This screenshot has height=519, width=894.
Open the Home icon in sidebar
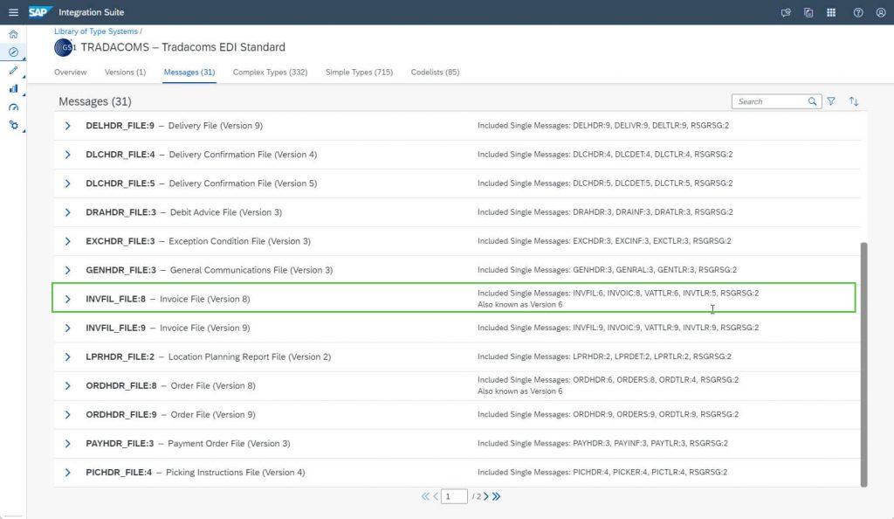[x=13, y=34]
